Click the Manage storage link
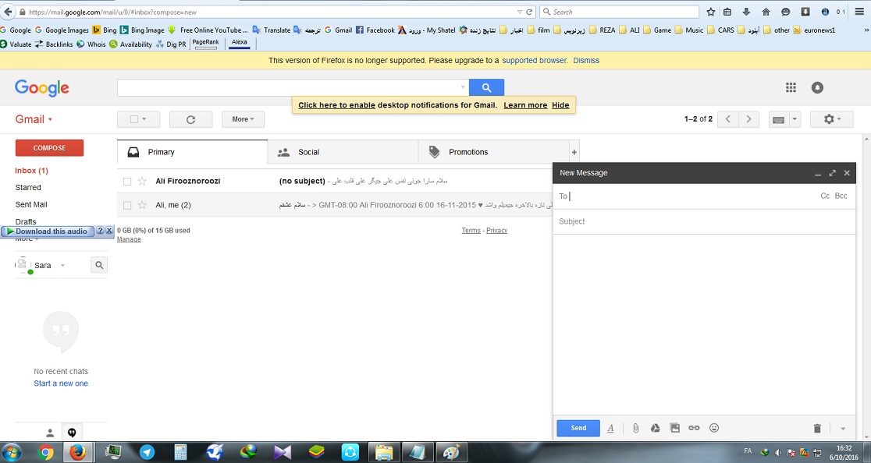Viewport: 871px width, 463px height. (x=129, y=239)
